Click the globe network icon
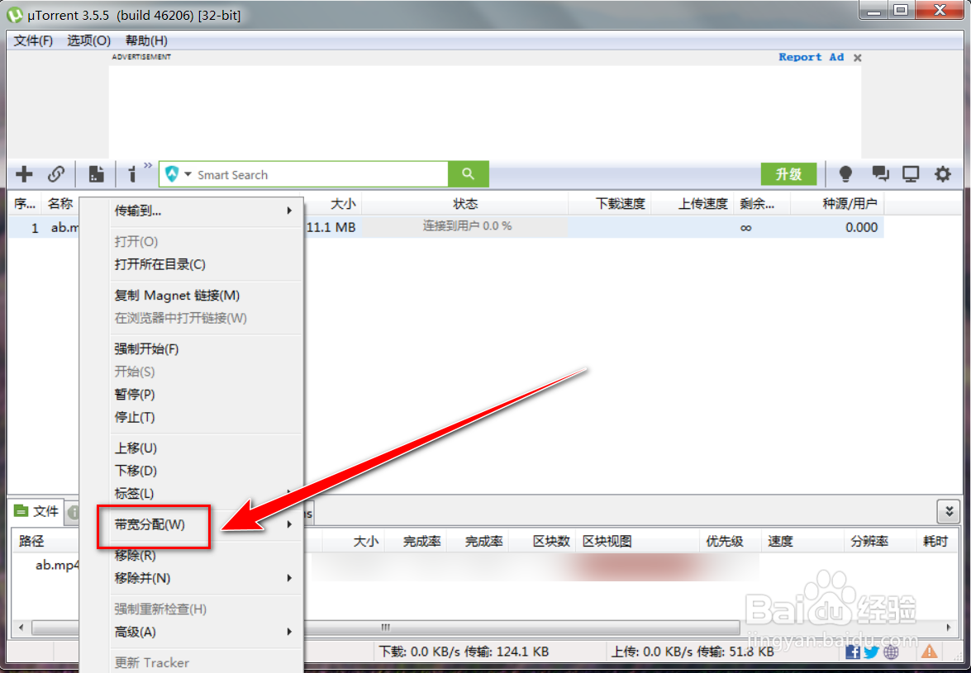Image resolution: width=971 pixels, height=673 pixels. coord(891,652)
